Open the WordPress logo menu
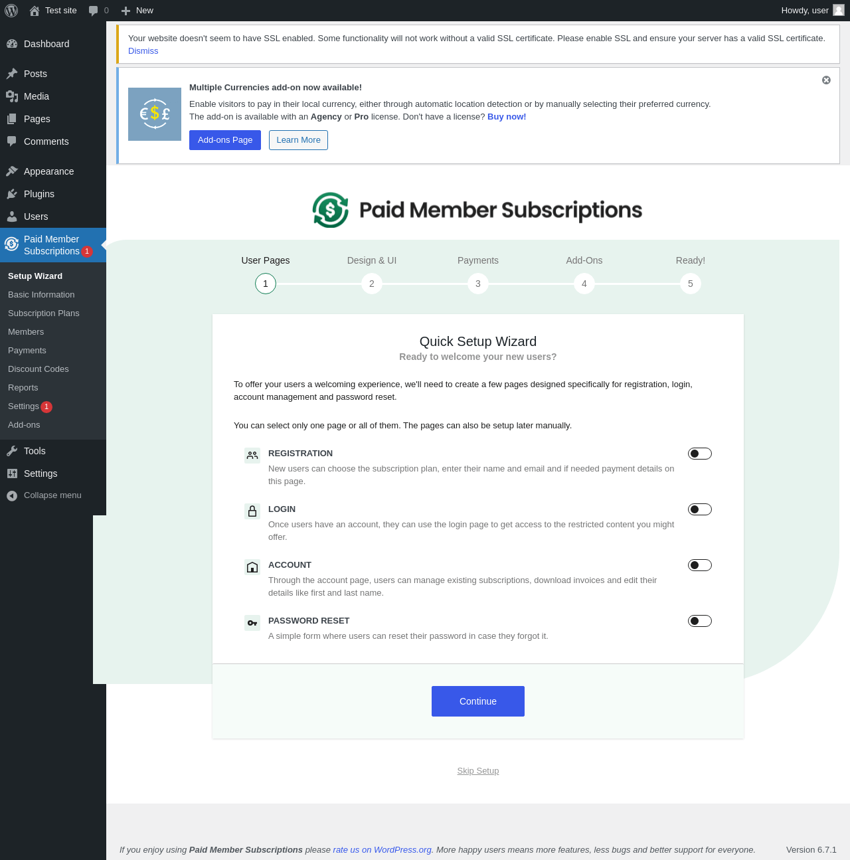Image resolution: width=850 pixels, height=860 pixels. 11,11
